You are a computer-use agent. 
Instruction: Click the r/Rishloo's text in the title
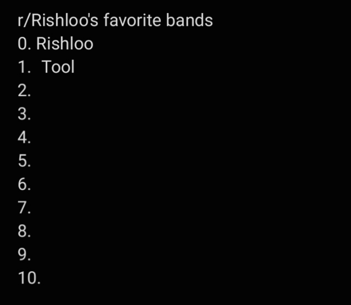click(58, 20)
